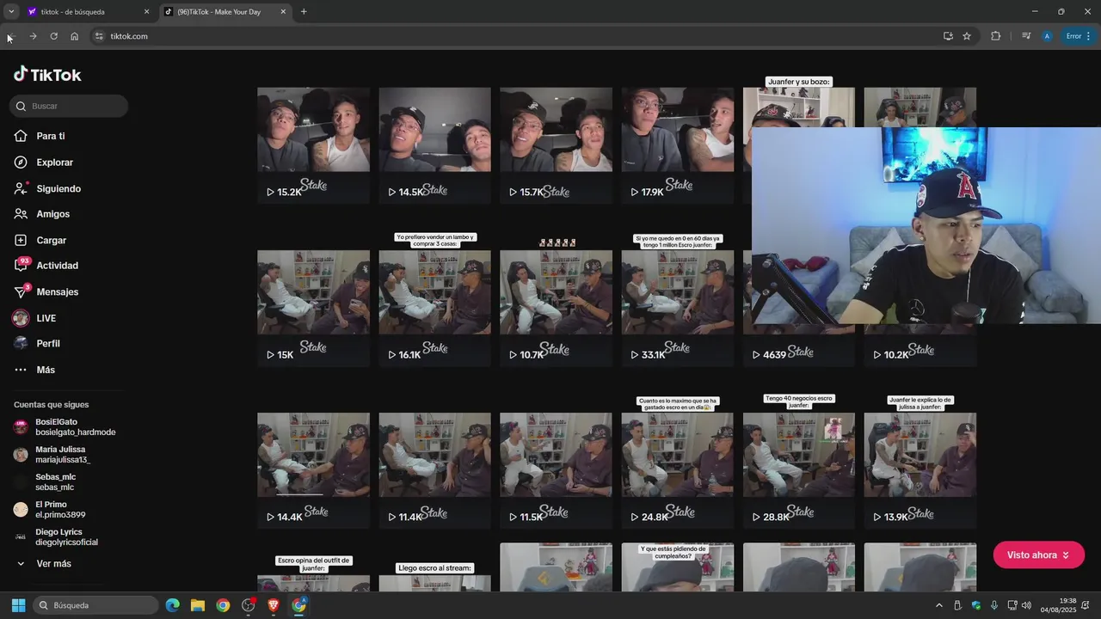Bookmark this page with the star icon
This screenshot has height=619, width=1101.
coord(967,36)
